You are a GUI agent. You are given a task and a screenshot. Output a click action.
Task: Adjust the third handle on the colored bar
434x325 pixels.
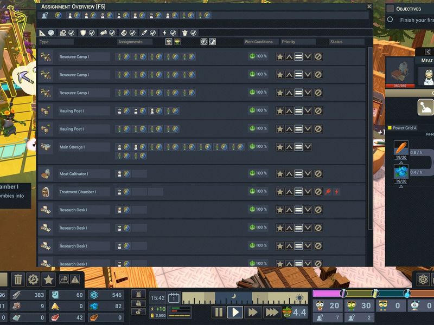(x=407, y=293)
